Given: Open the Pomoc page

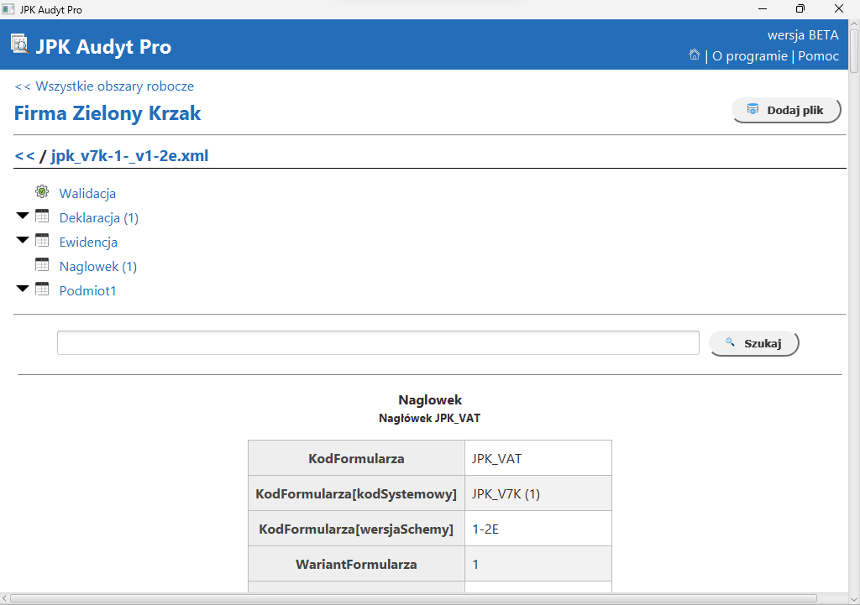Looking at the screenshot, I should (818, 56).
